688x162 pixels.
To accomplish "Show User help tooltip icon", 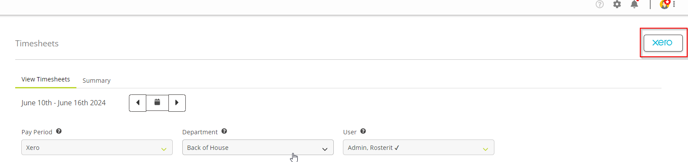I will click(x=363, y=131).
